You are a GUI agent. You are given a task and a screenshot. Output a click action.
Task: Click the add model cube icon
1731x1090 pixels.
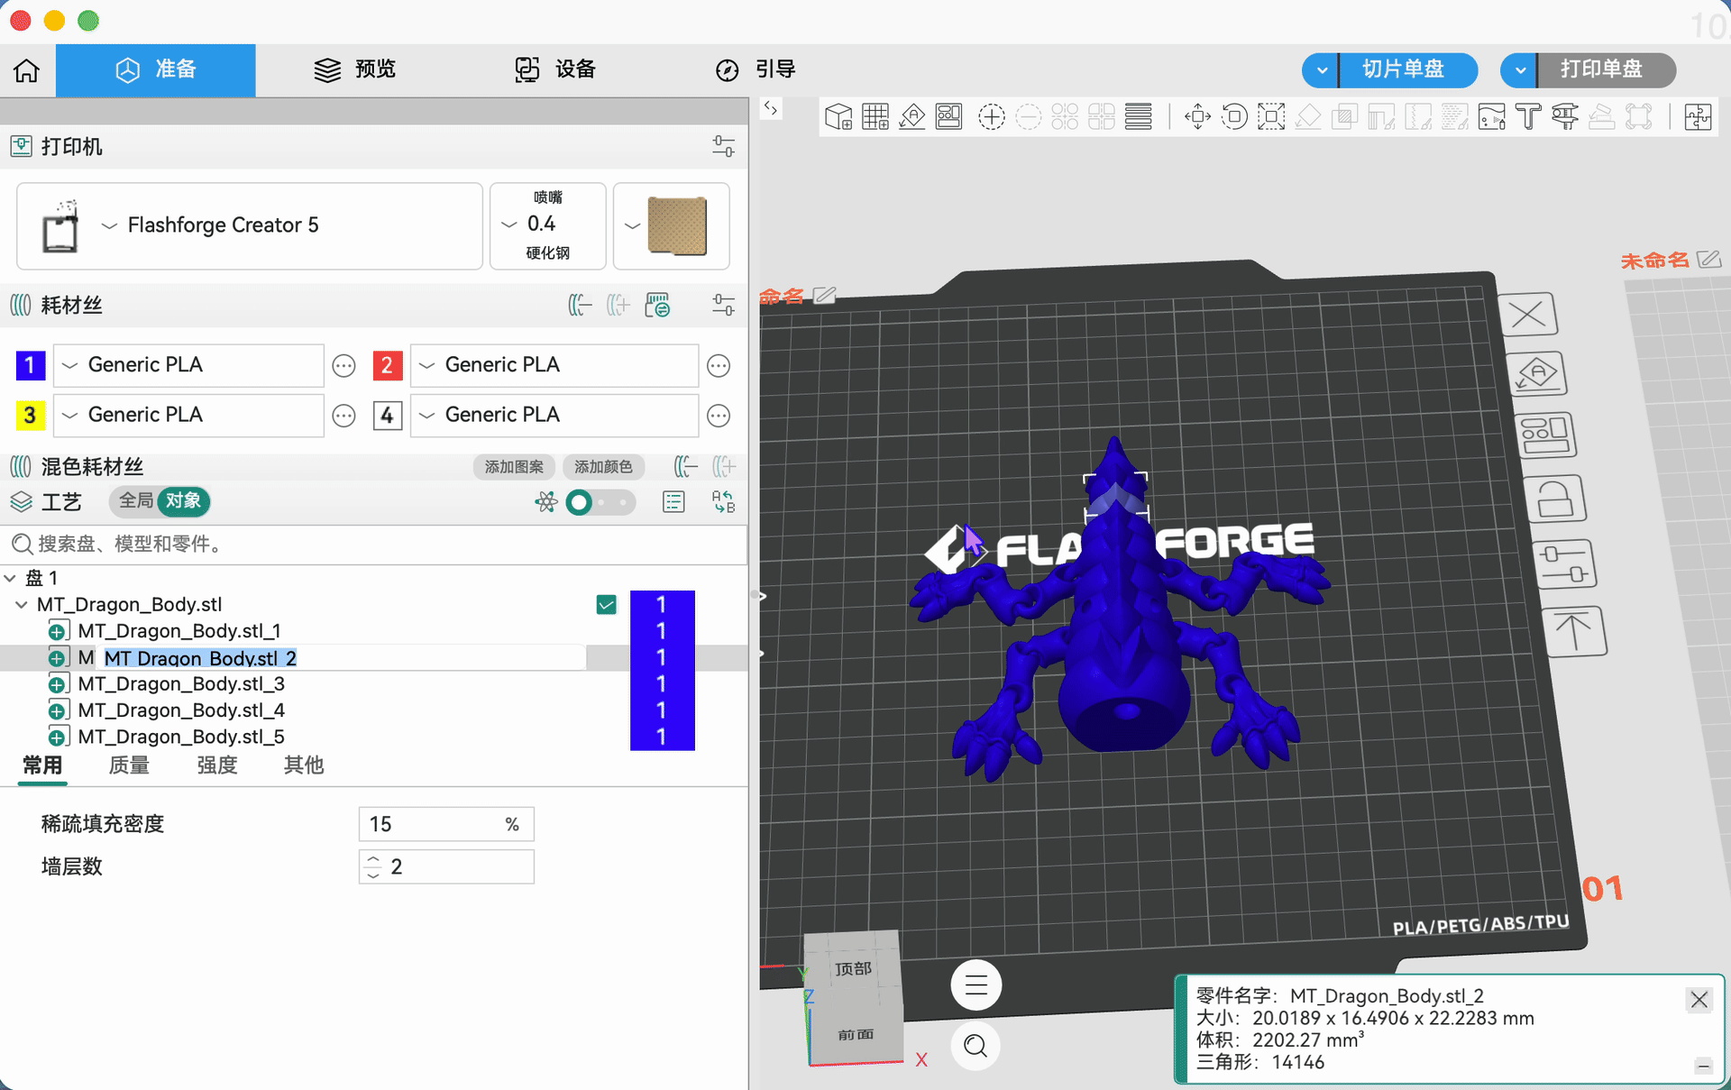coord(838,117)
